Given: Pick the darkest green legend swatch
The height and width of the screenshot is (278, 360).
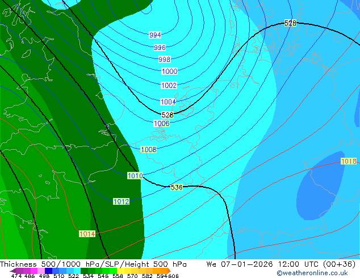Looking at the screenshot, I should point(84,271).
